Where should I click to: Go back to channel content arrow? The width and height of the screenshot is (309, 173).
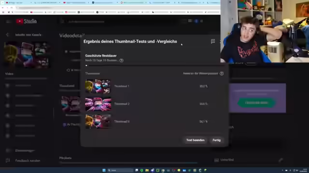click(x=8, y=35)
